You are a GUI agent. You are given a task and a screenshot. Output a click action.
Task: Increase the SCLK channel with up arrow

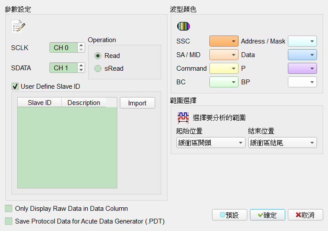click(x=81, y=45)
